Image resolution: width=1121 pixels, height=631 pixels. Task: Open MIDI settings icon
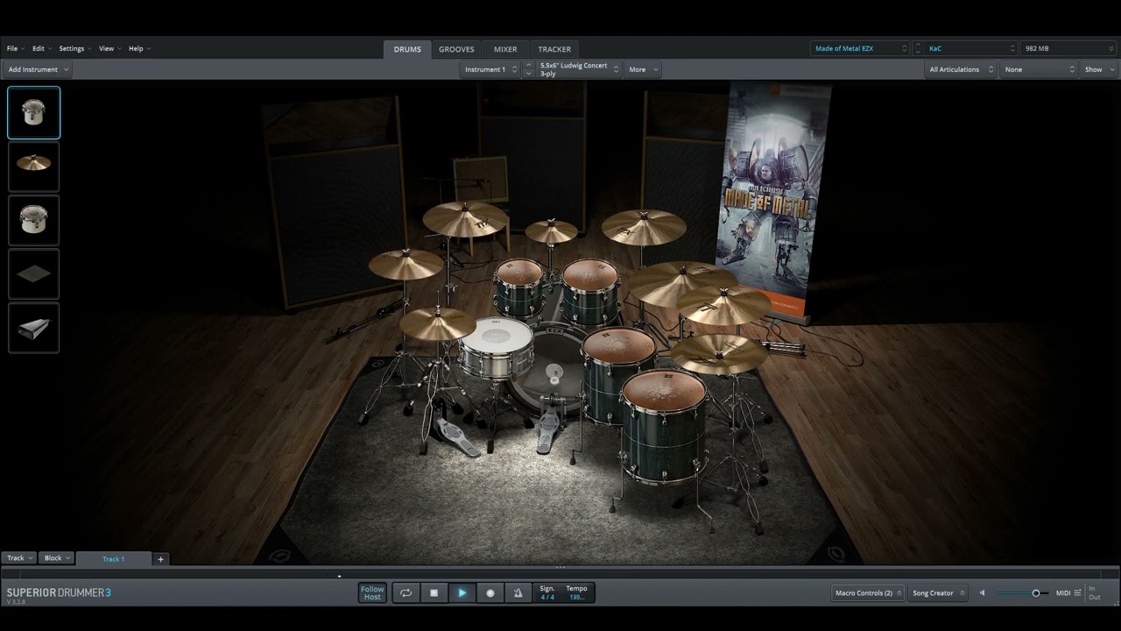click(x=1077, y=593)
